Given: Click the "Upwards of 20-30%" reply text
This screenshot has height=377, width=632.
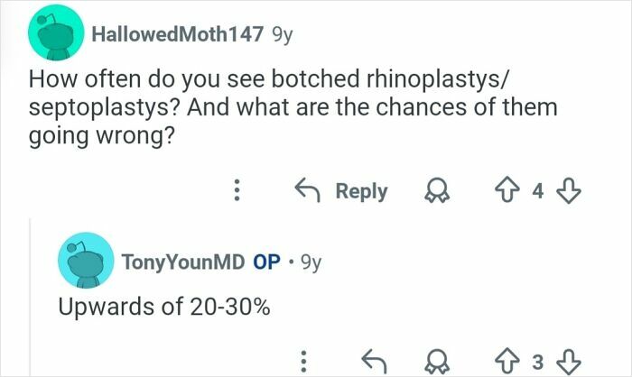Looking at the screenshot, I should click(x=163, y=307).
